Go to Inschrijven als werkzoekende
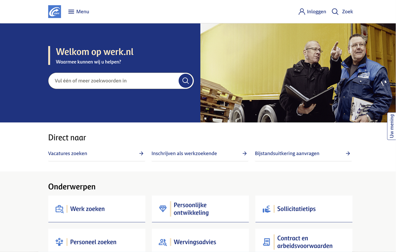Screen dimensions: 396x252 pyautogui.click(x=184, y=153)
